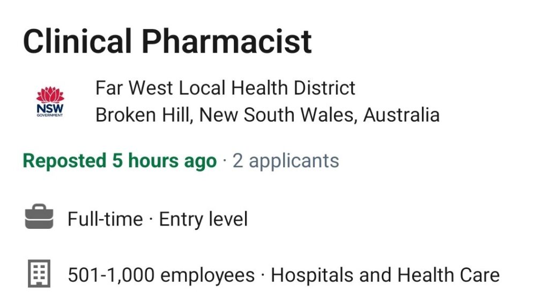Click the Health Care text
Image resolution: width=549 pixels, height=299 pixels.
448,275
